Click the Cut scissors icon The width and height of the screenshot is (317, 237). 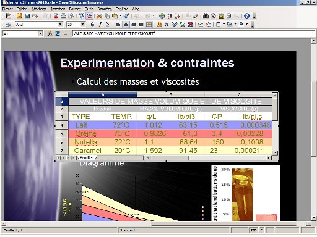pos(99,16)
